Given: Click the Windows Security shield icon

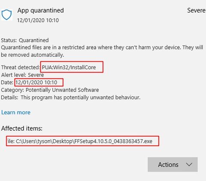Looking at the screenshot, I should 6,15.
